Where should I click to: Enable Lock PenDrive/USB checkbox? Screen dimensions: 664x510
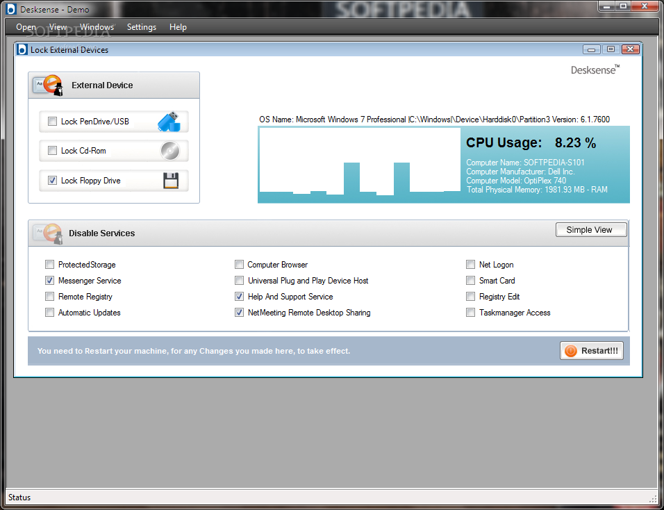(52, 122)
